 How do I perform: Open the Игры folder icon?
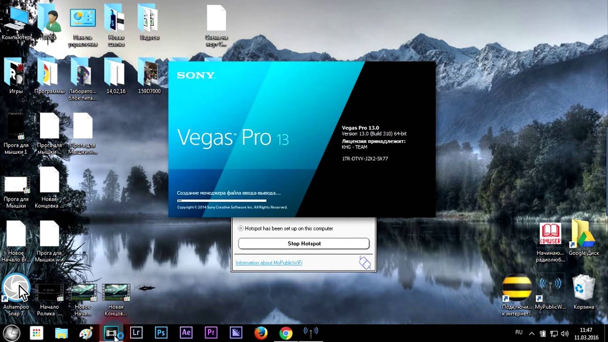pos(16,76)
